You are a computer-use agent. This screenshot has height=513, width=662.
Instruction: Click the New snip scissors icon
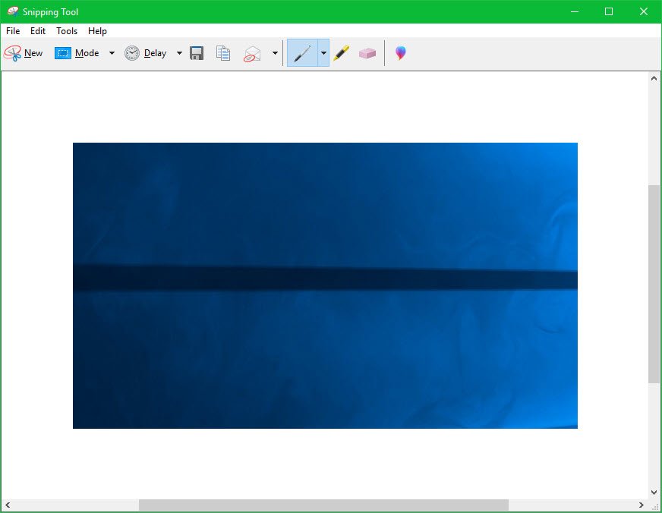(13, 53)
